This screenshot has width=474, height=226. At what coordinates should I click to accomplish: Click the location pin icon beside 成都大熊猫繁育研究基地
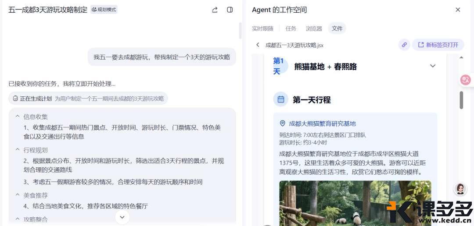pos(283,124)
